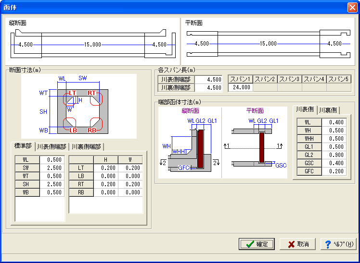Edit the WT value 0.500
This screenshot has width=360, height=263.
pos(52,176)
